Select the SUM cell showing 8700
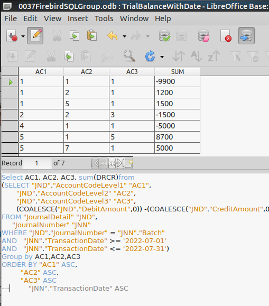 click(177, 137)
